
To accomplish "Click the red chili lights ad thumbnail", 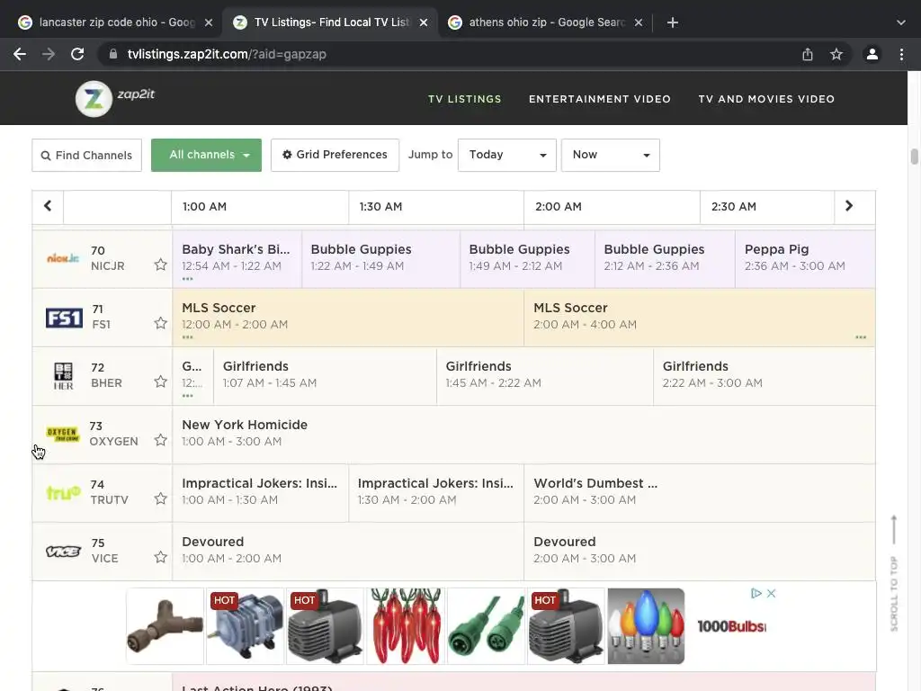I will tap(406, 626).
